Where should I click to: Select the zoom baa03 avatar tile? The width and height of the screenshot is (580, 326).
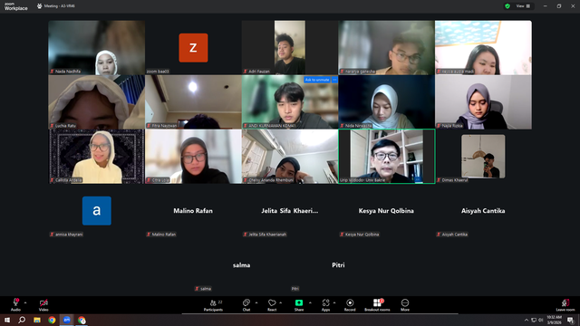193,47
